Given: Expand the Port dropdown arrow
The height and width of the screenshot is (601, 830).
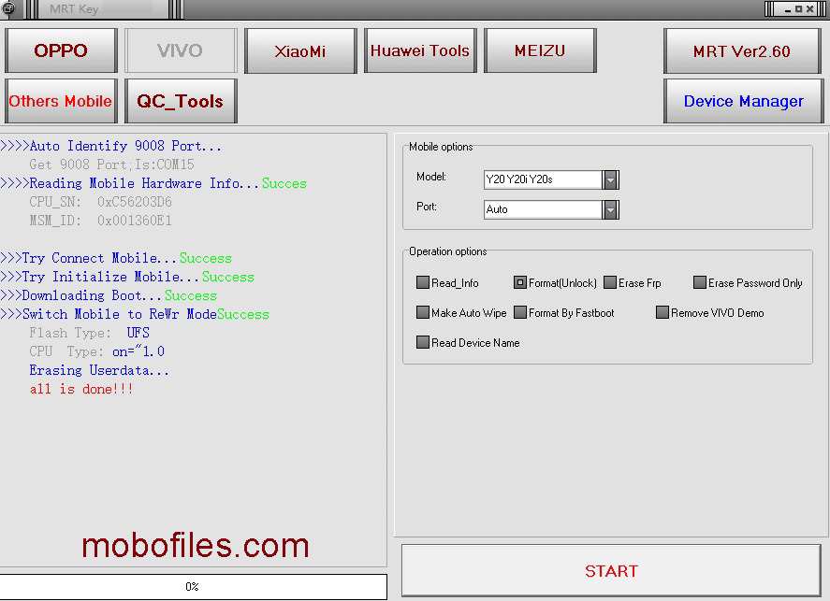Looking at the screenshot, I should pos(610,210).
